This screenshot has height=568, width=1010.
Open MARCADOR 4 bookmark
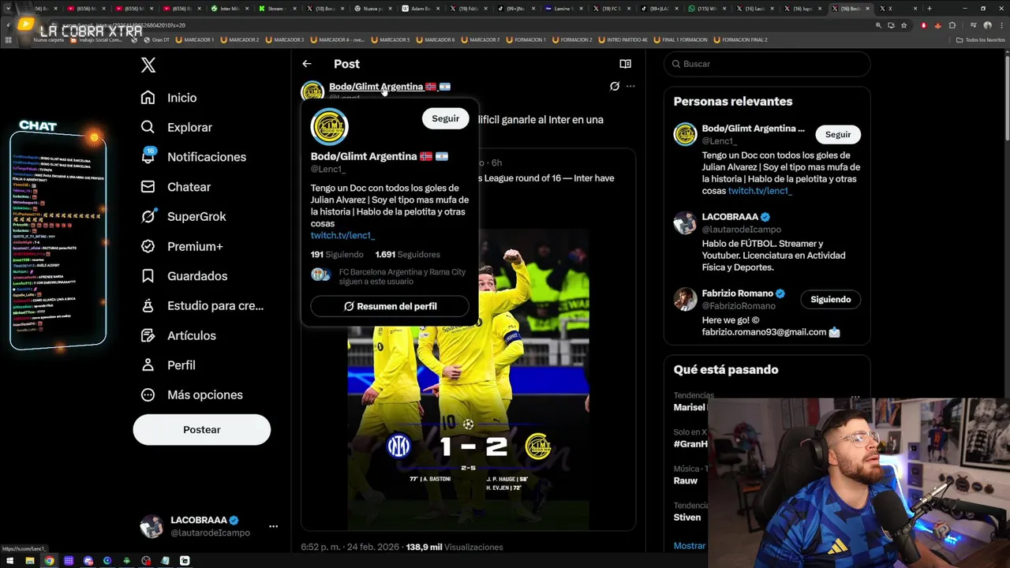click(x=337, y=39)
